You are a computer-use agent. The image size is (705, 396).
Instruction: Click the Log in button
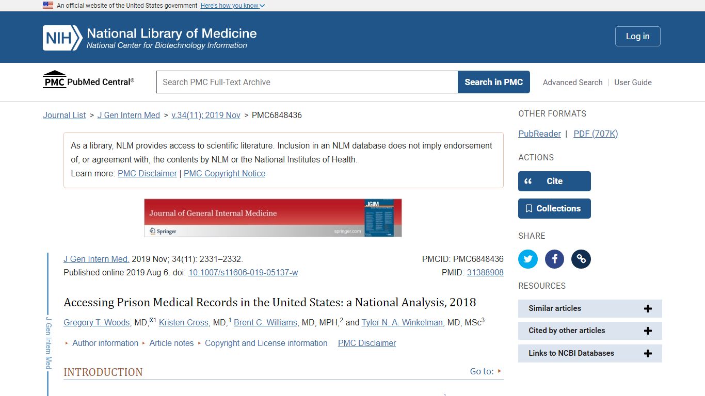pyautogui.click(x=637, y=36)
